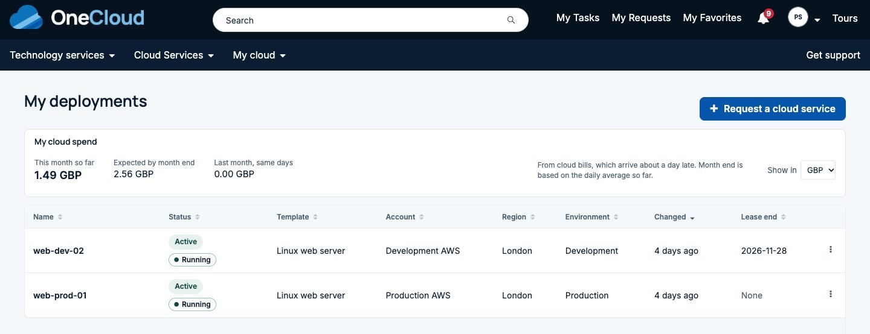Screen dimensions: 870x334
Task: Click Linux web server for web-dev-02
Action: [311, 251]
